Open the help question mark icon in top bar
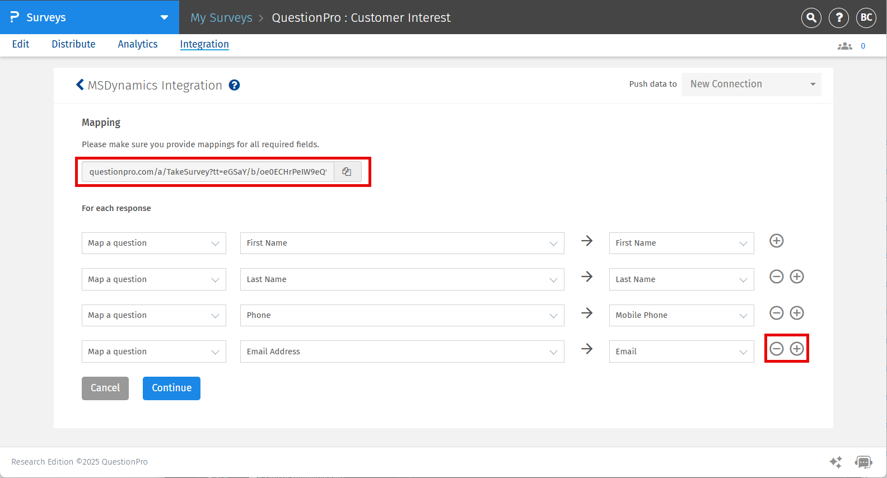Screen dimensions: 887x478 [838, 18]
